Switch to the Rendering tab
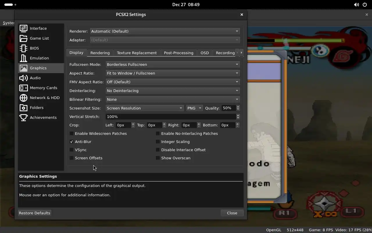This screenshot has height=233, width=372. tap(100, 53)
